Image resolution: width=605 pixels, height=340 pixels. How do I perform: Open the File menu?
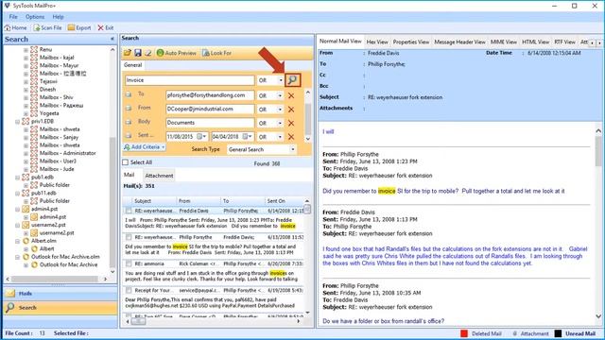coord(13,17)
